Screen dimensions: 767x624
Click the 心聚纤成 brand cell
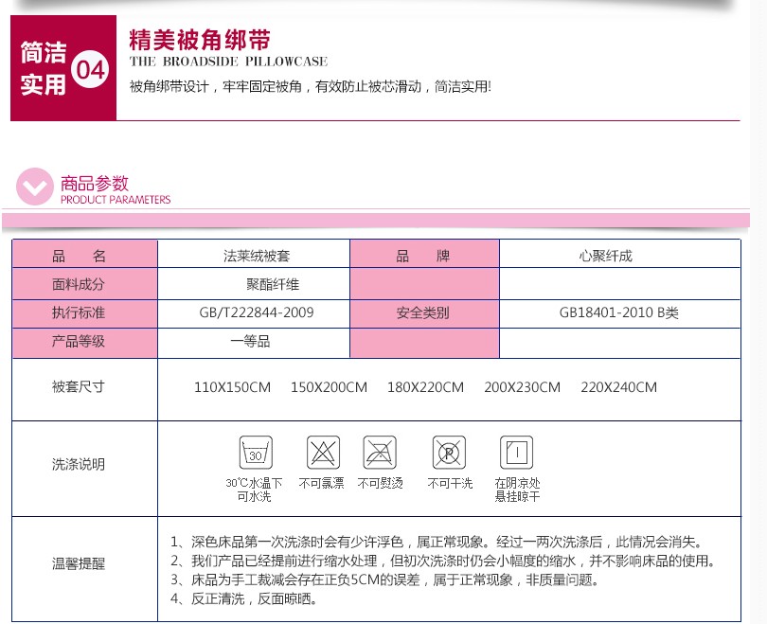pyautogui.click(x=620, y=255)
